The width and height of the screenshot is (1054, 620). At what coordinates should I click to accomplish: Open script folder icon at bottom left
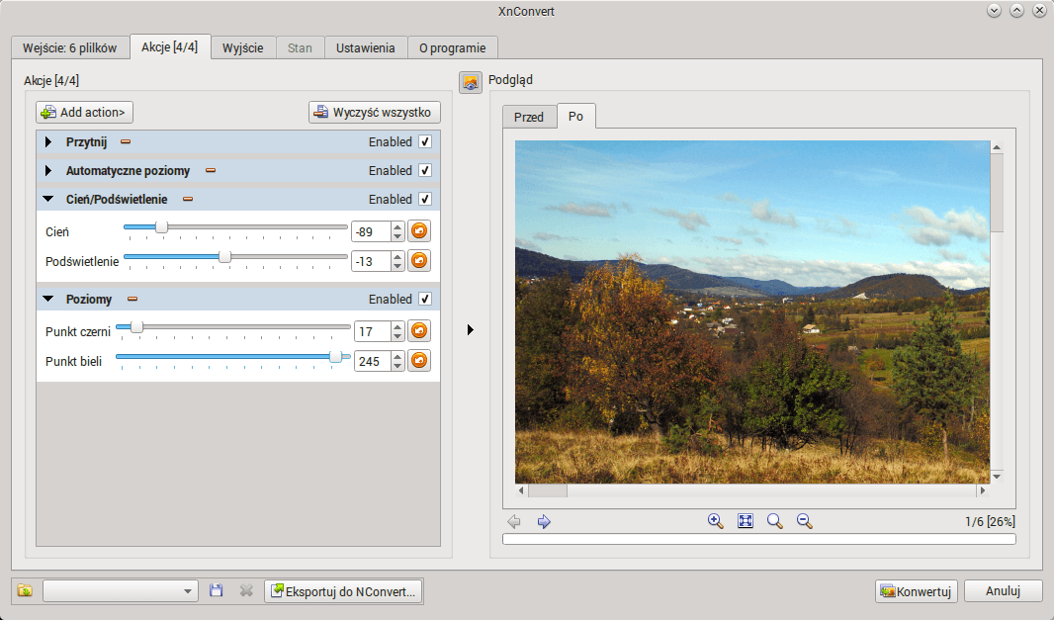pyautogui.click(x=25, y=590)
